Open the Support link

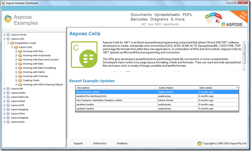click(78, 144)
